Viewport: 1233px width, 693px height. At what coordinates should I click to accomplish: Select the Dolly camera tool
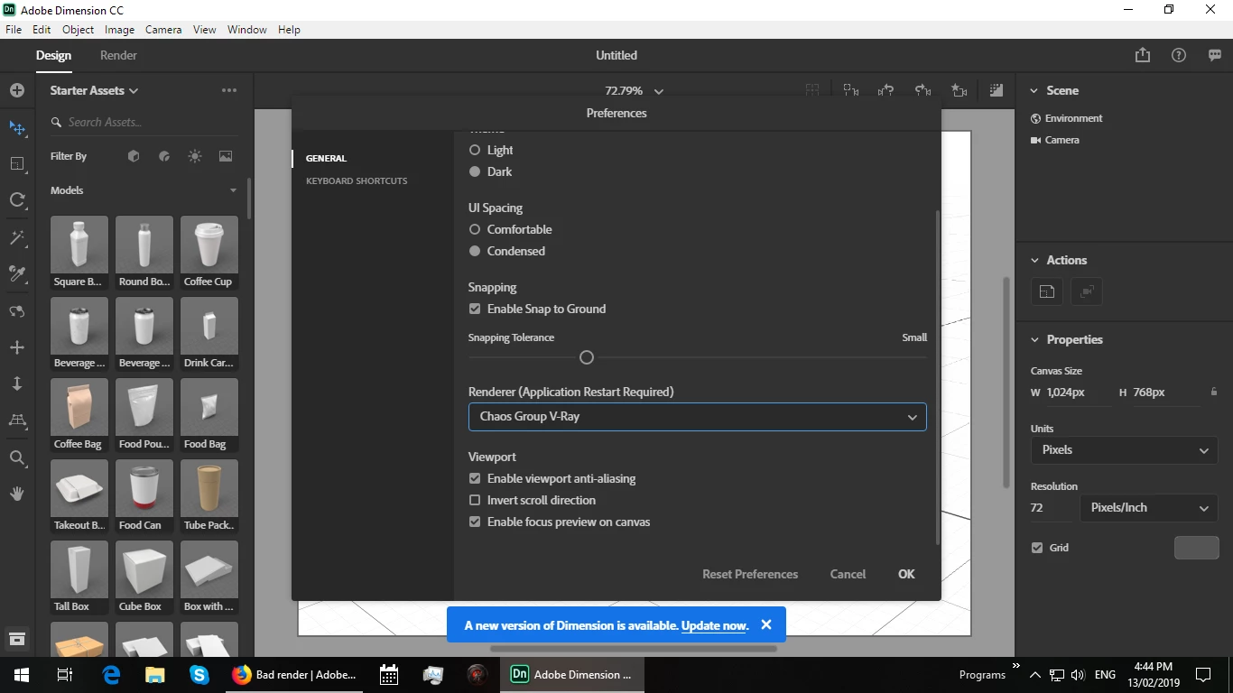(x=16, y=383)
